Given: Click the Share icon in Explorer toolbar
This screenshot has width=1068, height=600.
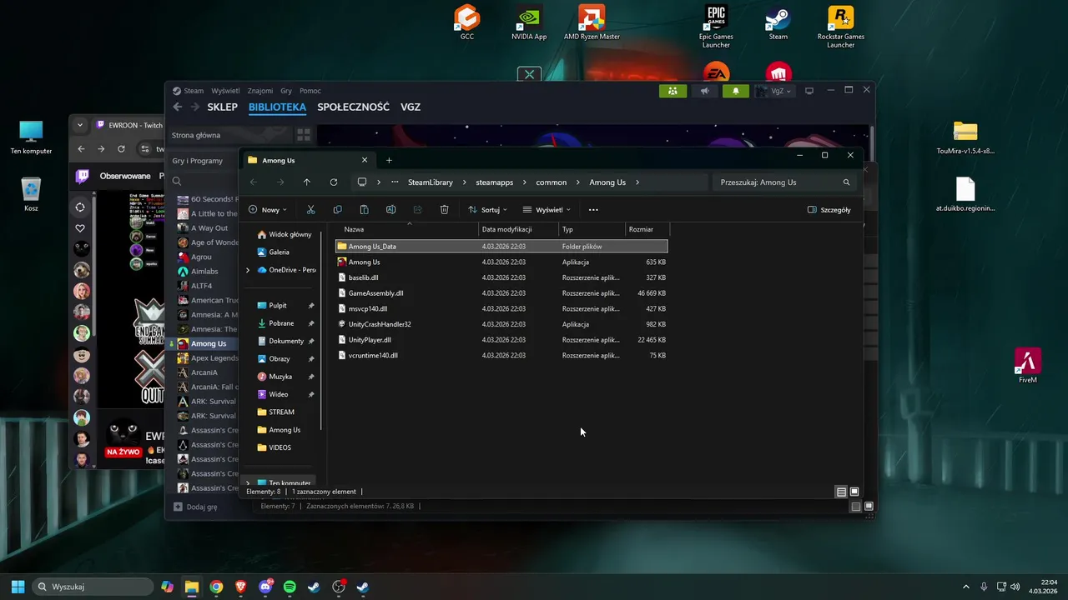Looking at the screenshot, I should point(417,210).
